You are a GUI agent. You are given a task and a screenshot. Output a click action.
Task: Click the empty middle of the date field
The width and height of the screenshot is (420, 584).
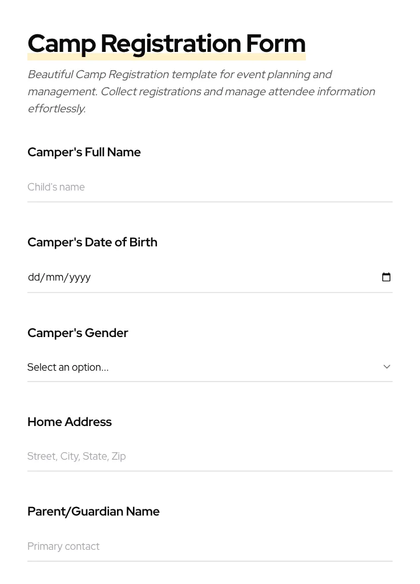point(228,277)
